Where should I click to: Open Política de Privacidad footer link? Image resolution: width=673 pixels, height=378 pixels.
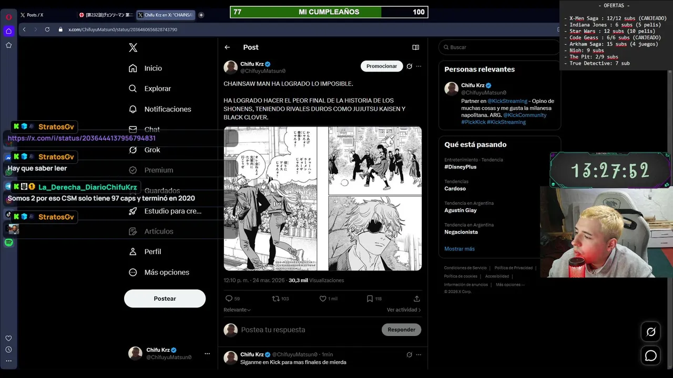(x=514, y=268)
